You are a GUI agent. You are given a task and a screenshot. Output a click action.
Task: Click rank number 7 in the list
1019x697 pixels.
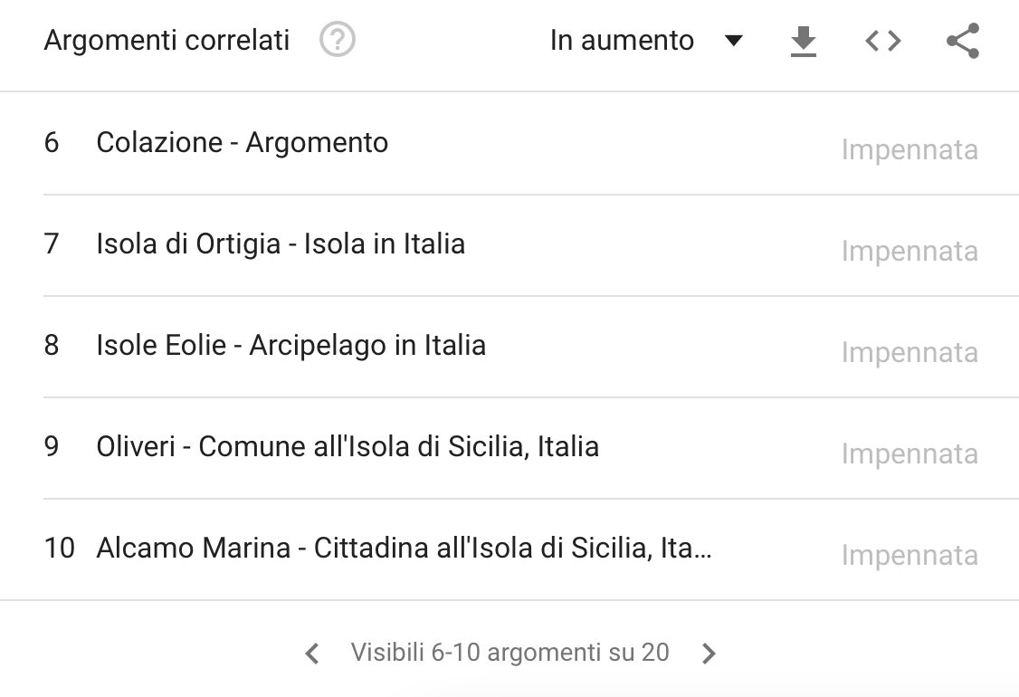click(x=52, y=243)
